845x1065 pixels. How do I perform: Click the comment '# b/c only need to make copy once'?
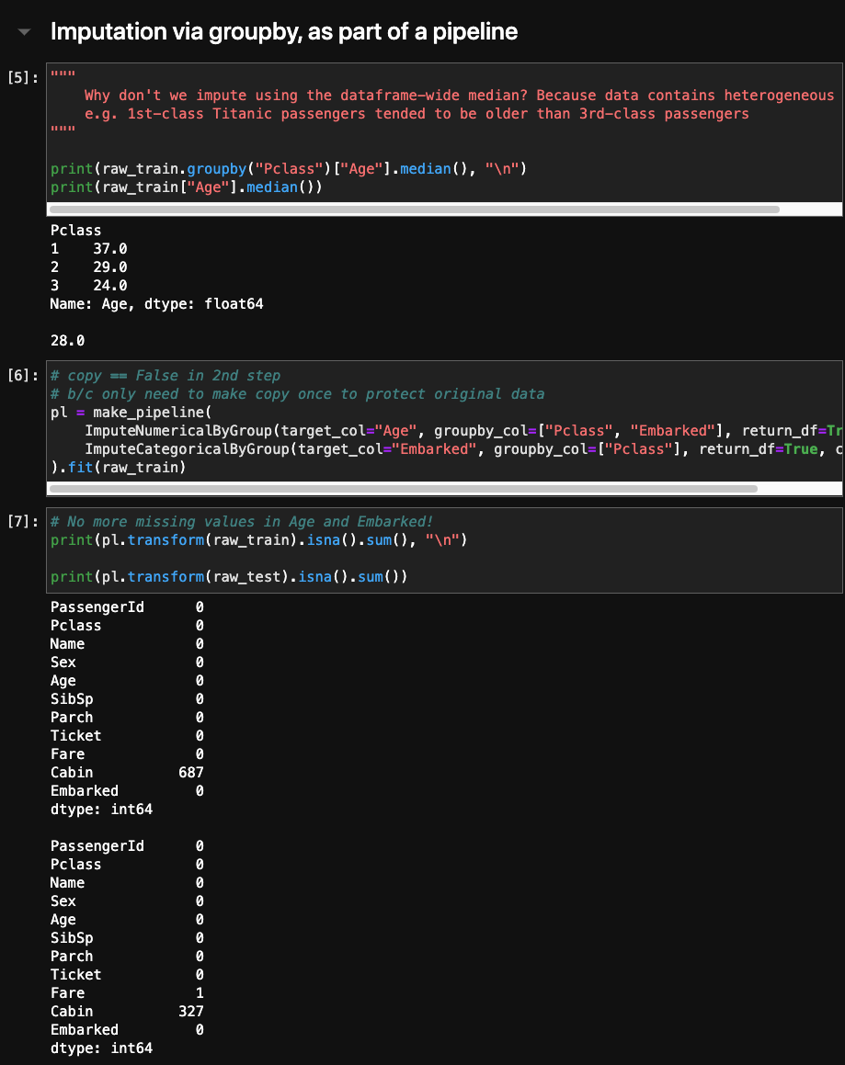297,394
